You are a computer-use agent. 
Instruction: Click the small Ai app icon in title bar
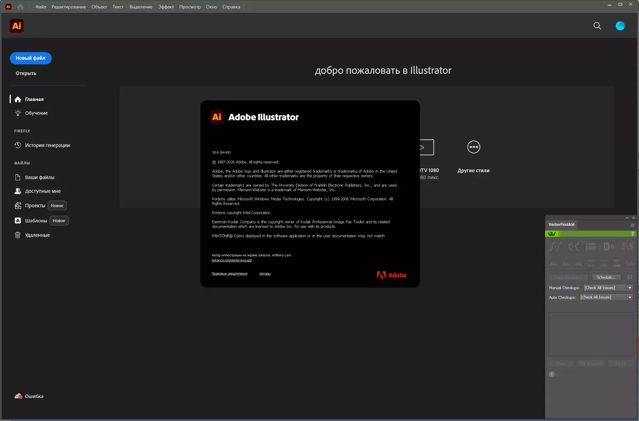pyautogui.click(x=8, y=7)
